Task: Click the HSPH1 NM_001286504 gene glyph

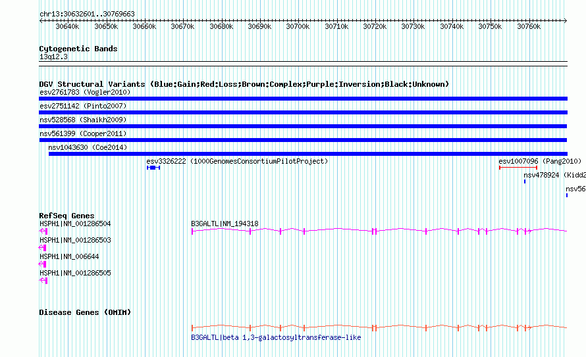Action: click(x=43, y=231)
